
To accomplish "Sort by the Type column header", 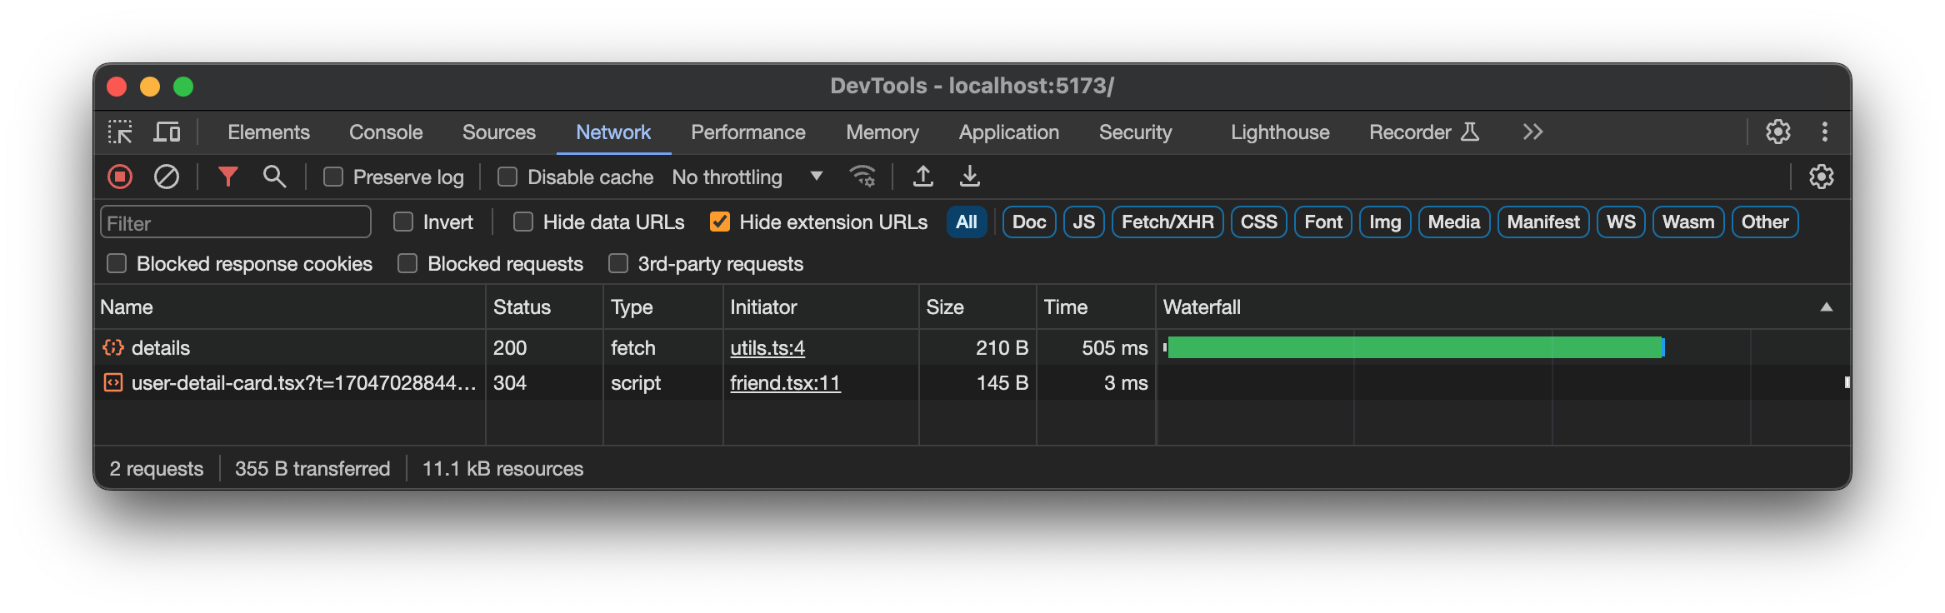I will [662, 306].
